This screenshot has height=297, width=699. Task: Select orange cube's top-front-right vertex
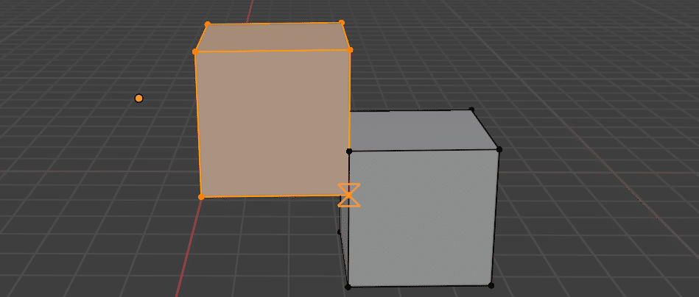(x=350, y=50)
